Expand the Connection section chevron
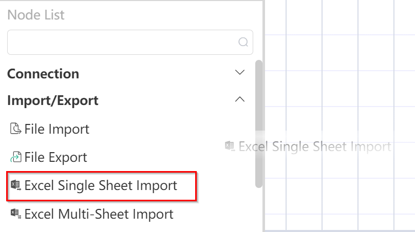Screen dimensions: 415x232 (240, 73)
